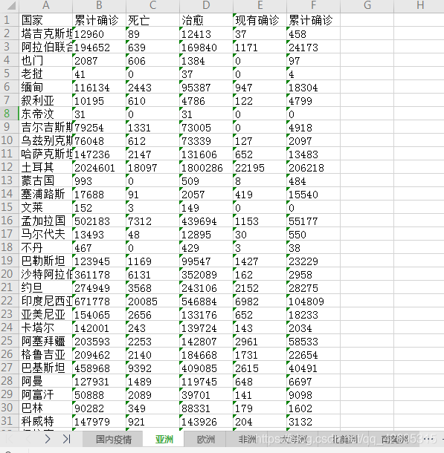Select column A header

(45, 5)
